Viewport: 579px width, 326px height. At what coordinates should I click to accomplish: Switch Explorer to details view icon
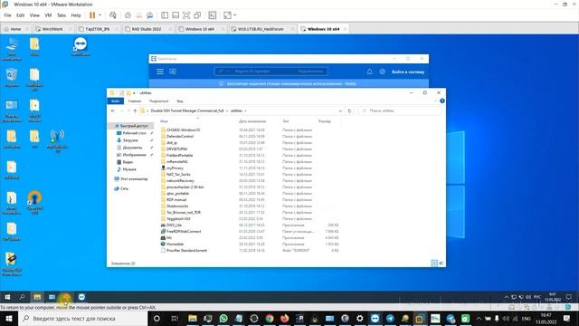tap(434, 264)
